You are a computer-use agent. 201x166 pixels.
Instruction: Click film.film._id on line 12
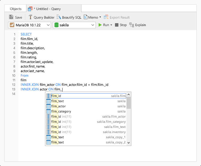(100, 85)
